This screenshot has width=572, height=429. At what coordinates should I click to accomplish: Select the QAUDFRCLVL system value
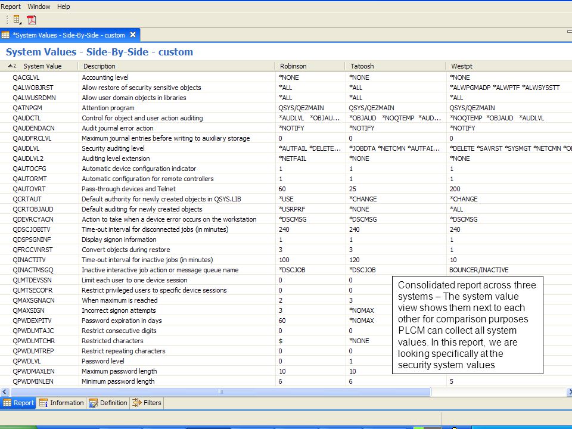(32, 138)
